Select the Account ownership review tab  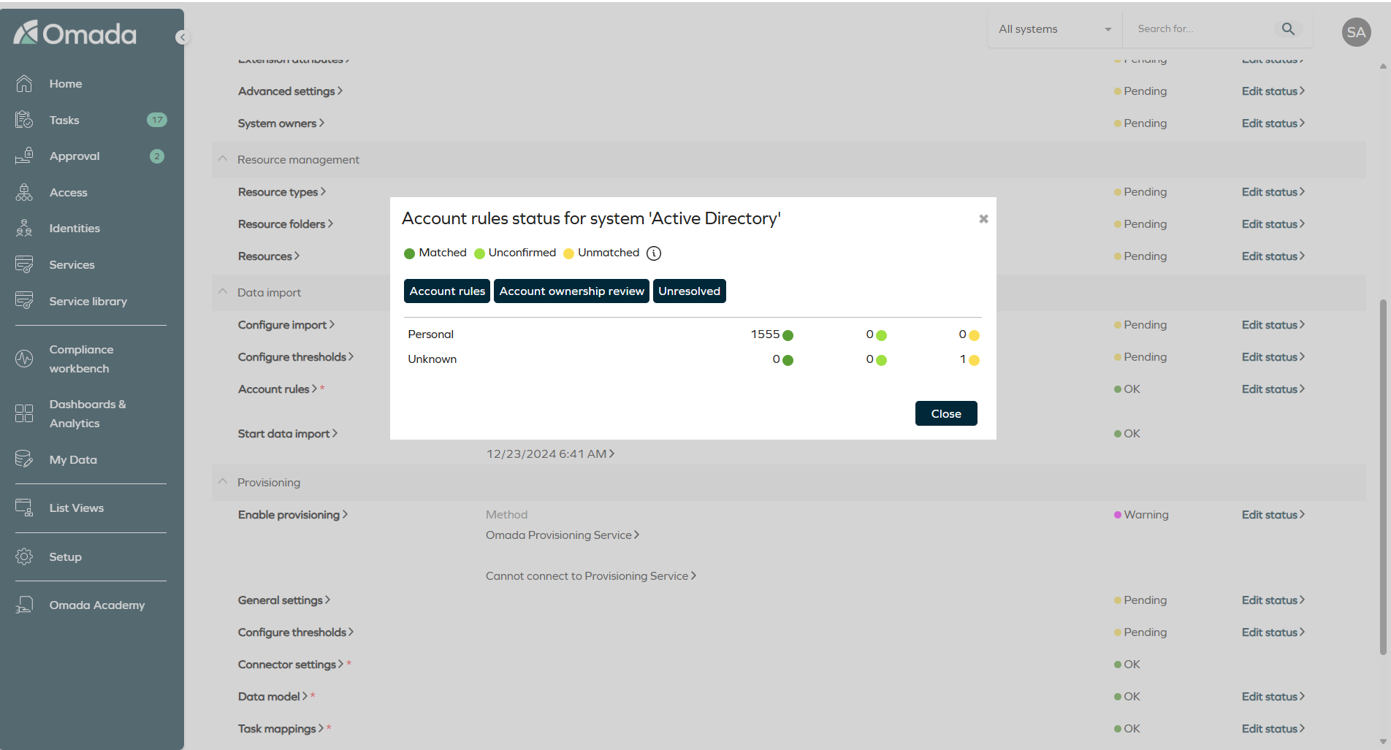(571, 291)
